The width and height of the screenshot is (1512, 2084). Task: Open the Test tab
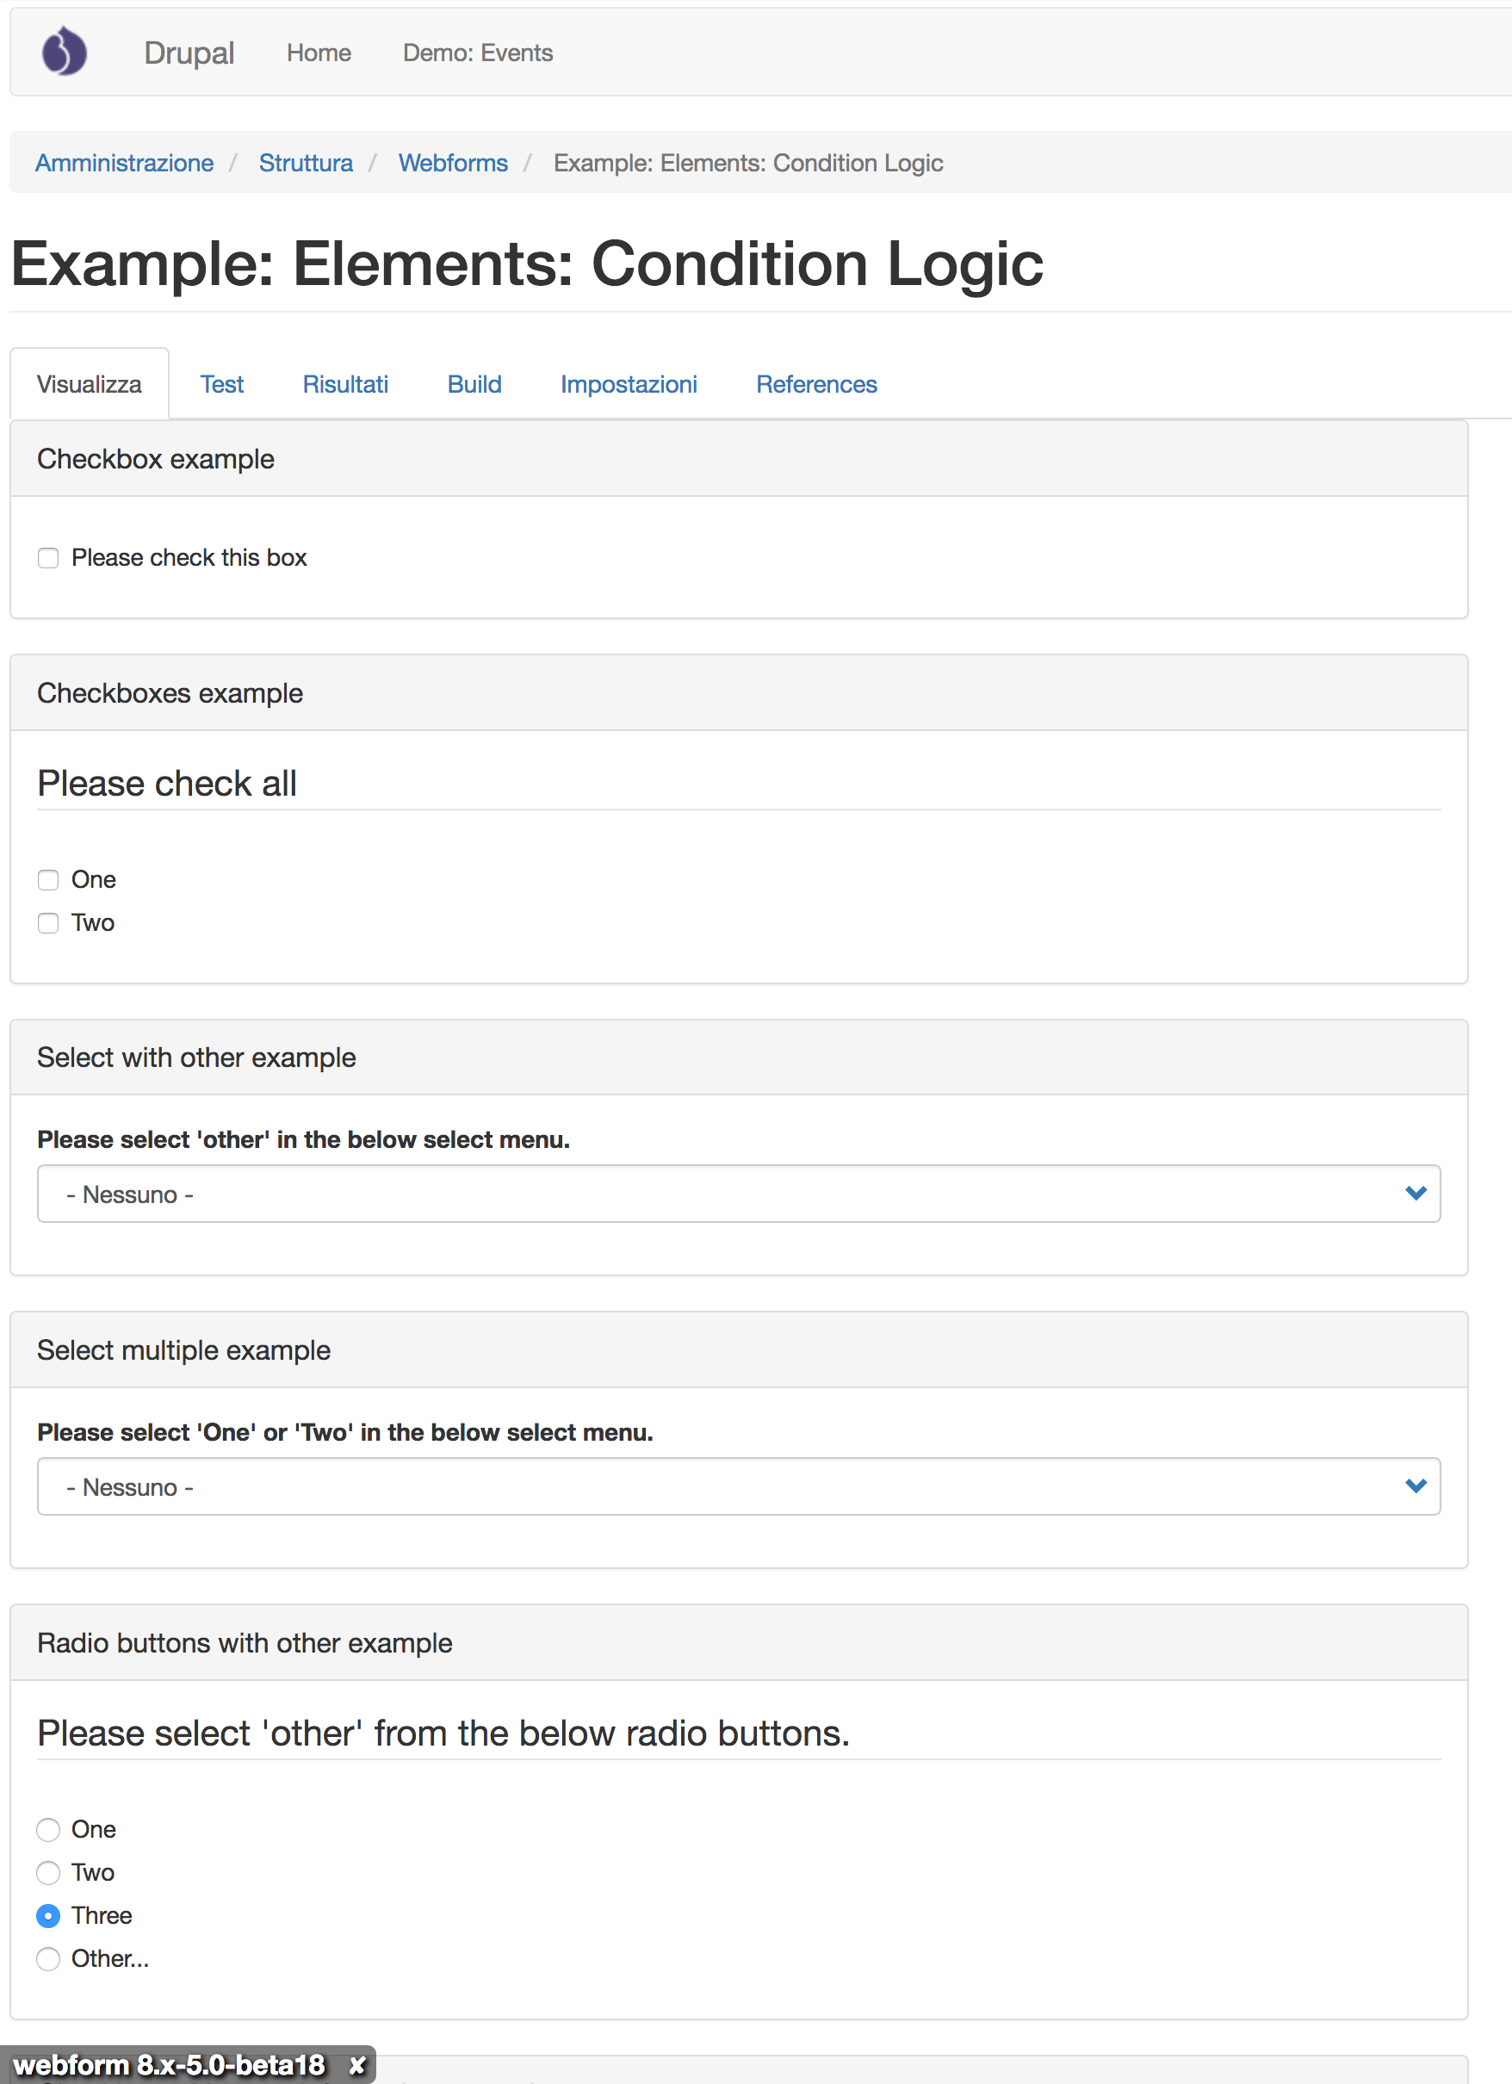pos(221,384)
